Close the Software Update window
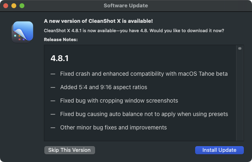Image resolution: width=252 pixels, height=162 pixels. (6, 6)
